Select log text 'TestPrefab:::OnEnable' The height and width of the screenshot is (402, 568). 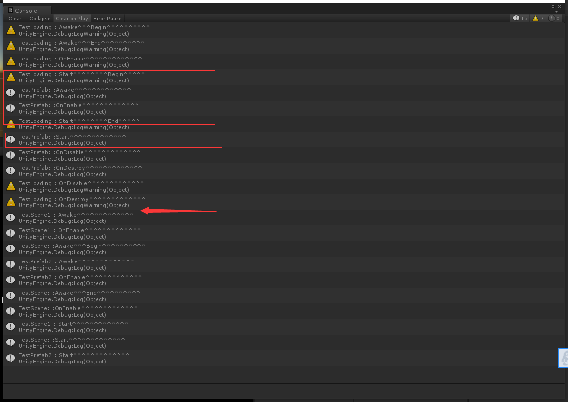click(50, 105)
